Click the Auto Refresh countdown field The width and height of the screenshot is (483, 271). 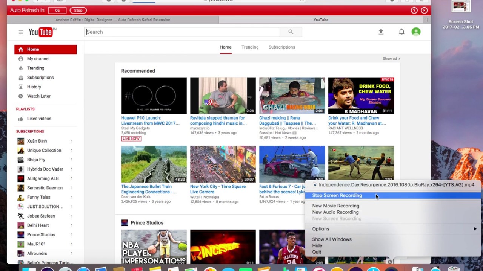click(x=57, y=11)
